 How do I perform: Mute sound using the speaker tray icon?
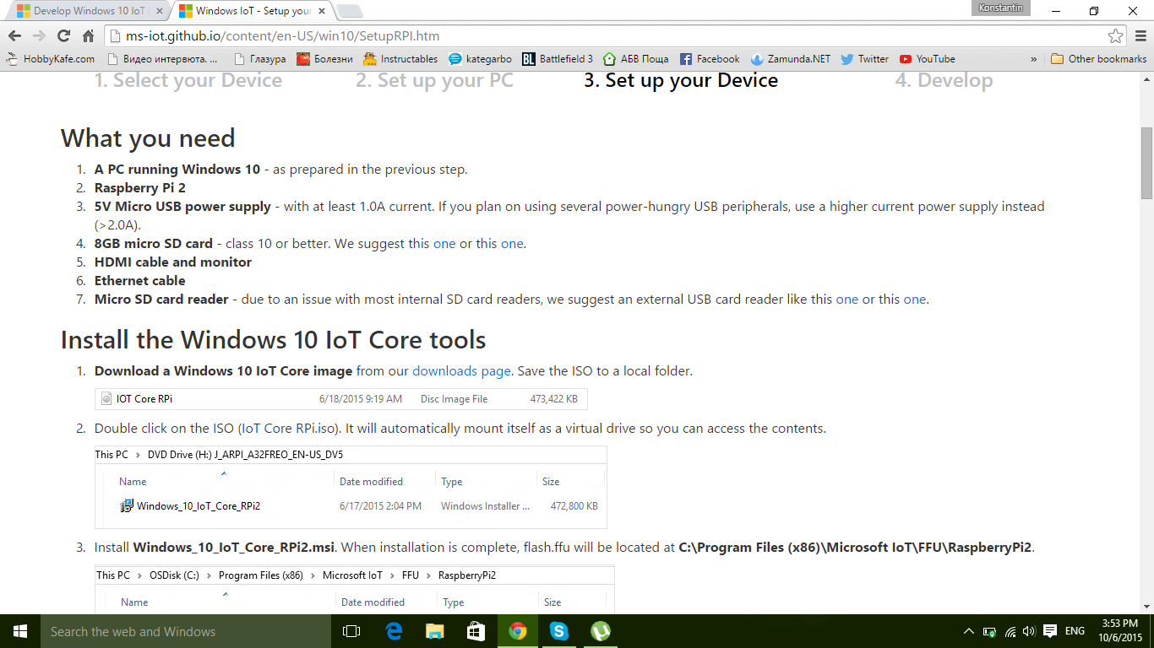tap(1027, 631)
